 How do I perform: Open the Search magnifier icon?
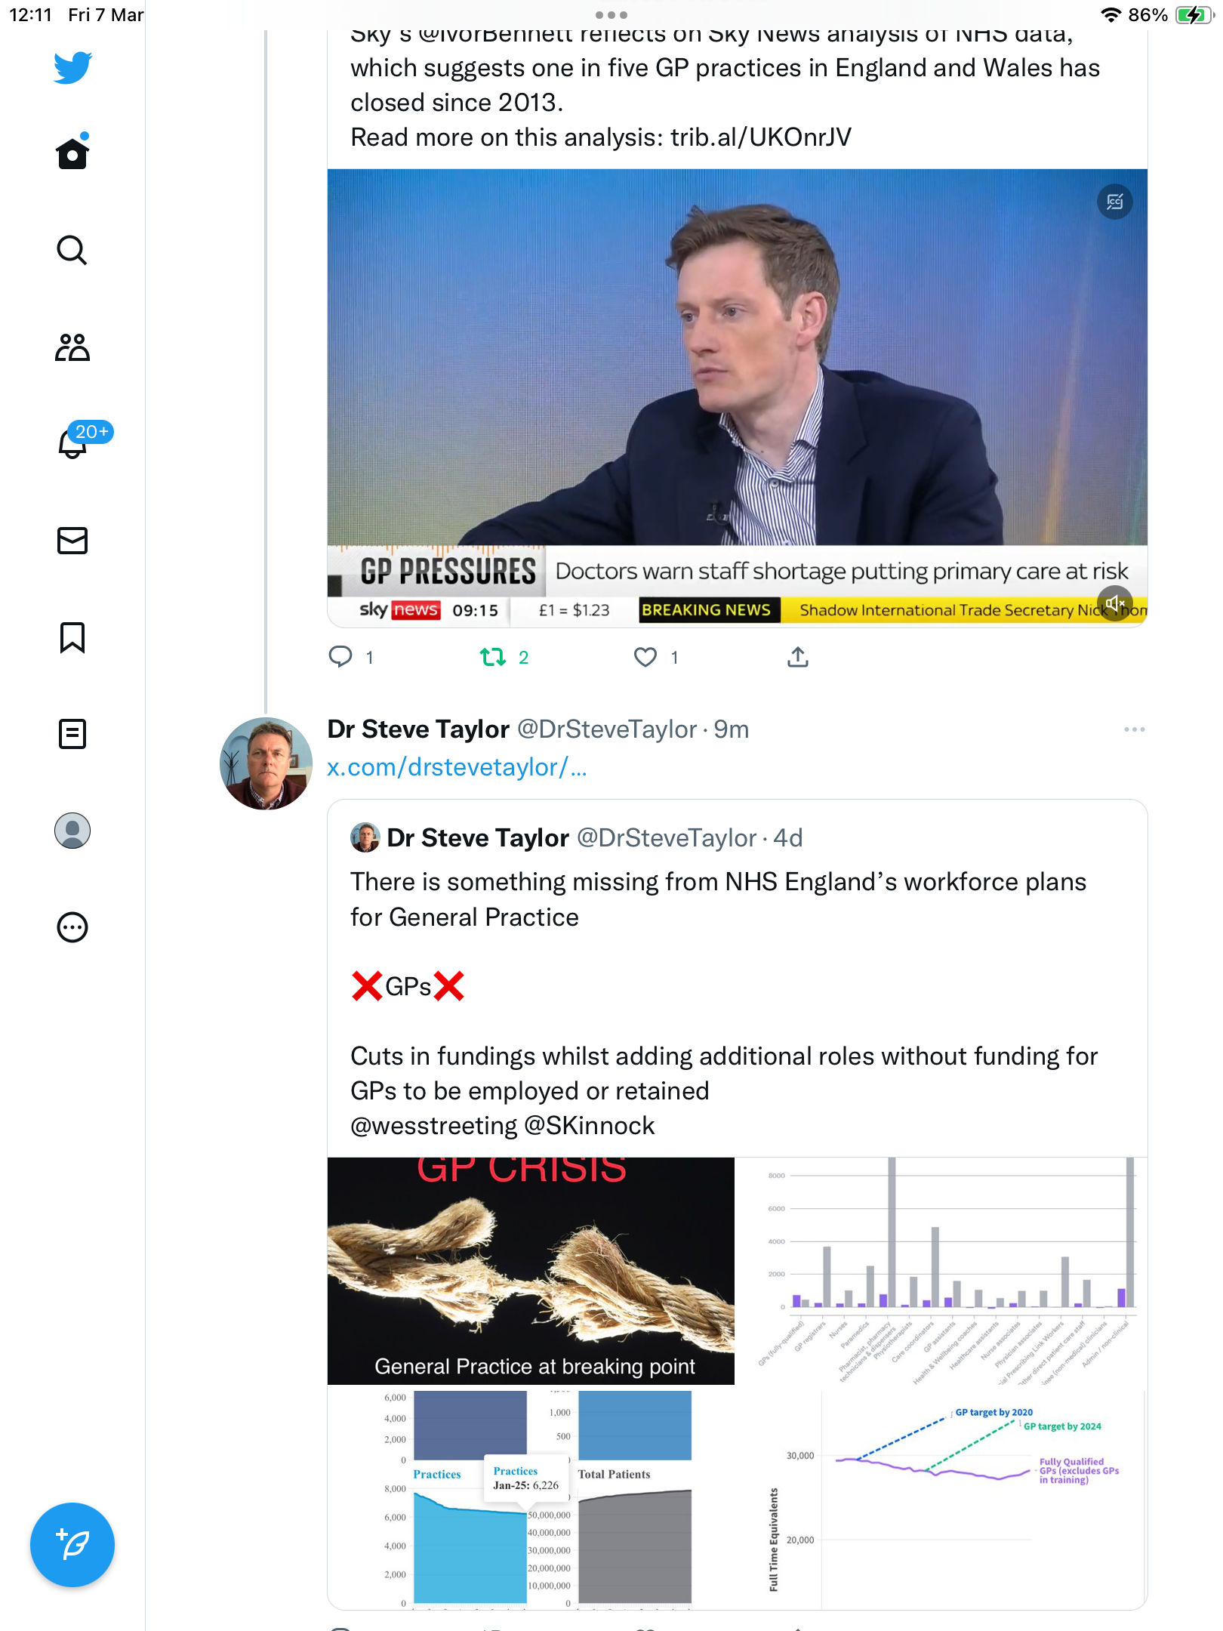pyautogui.click(x=72, y=250)
